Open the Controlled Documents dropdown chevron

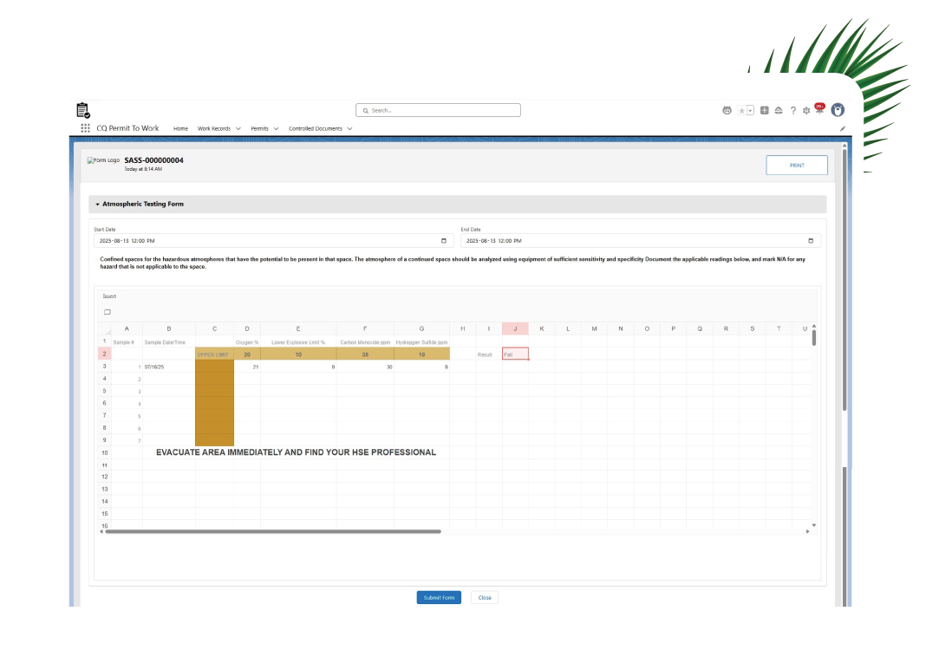(x=349, y=128)
